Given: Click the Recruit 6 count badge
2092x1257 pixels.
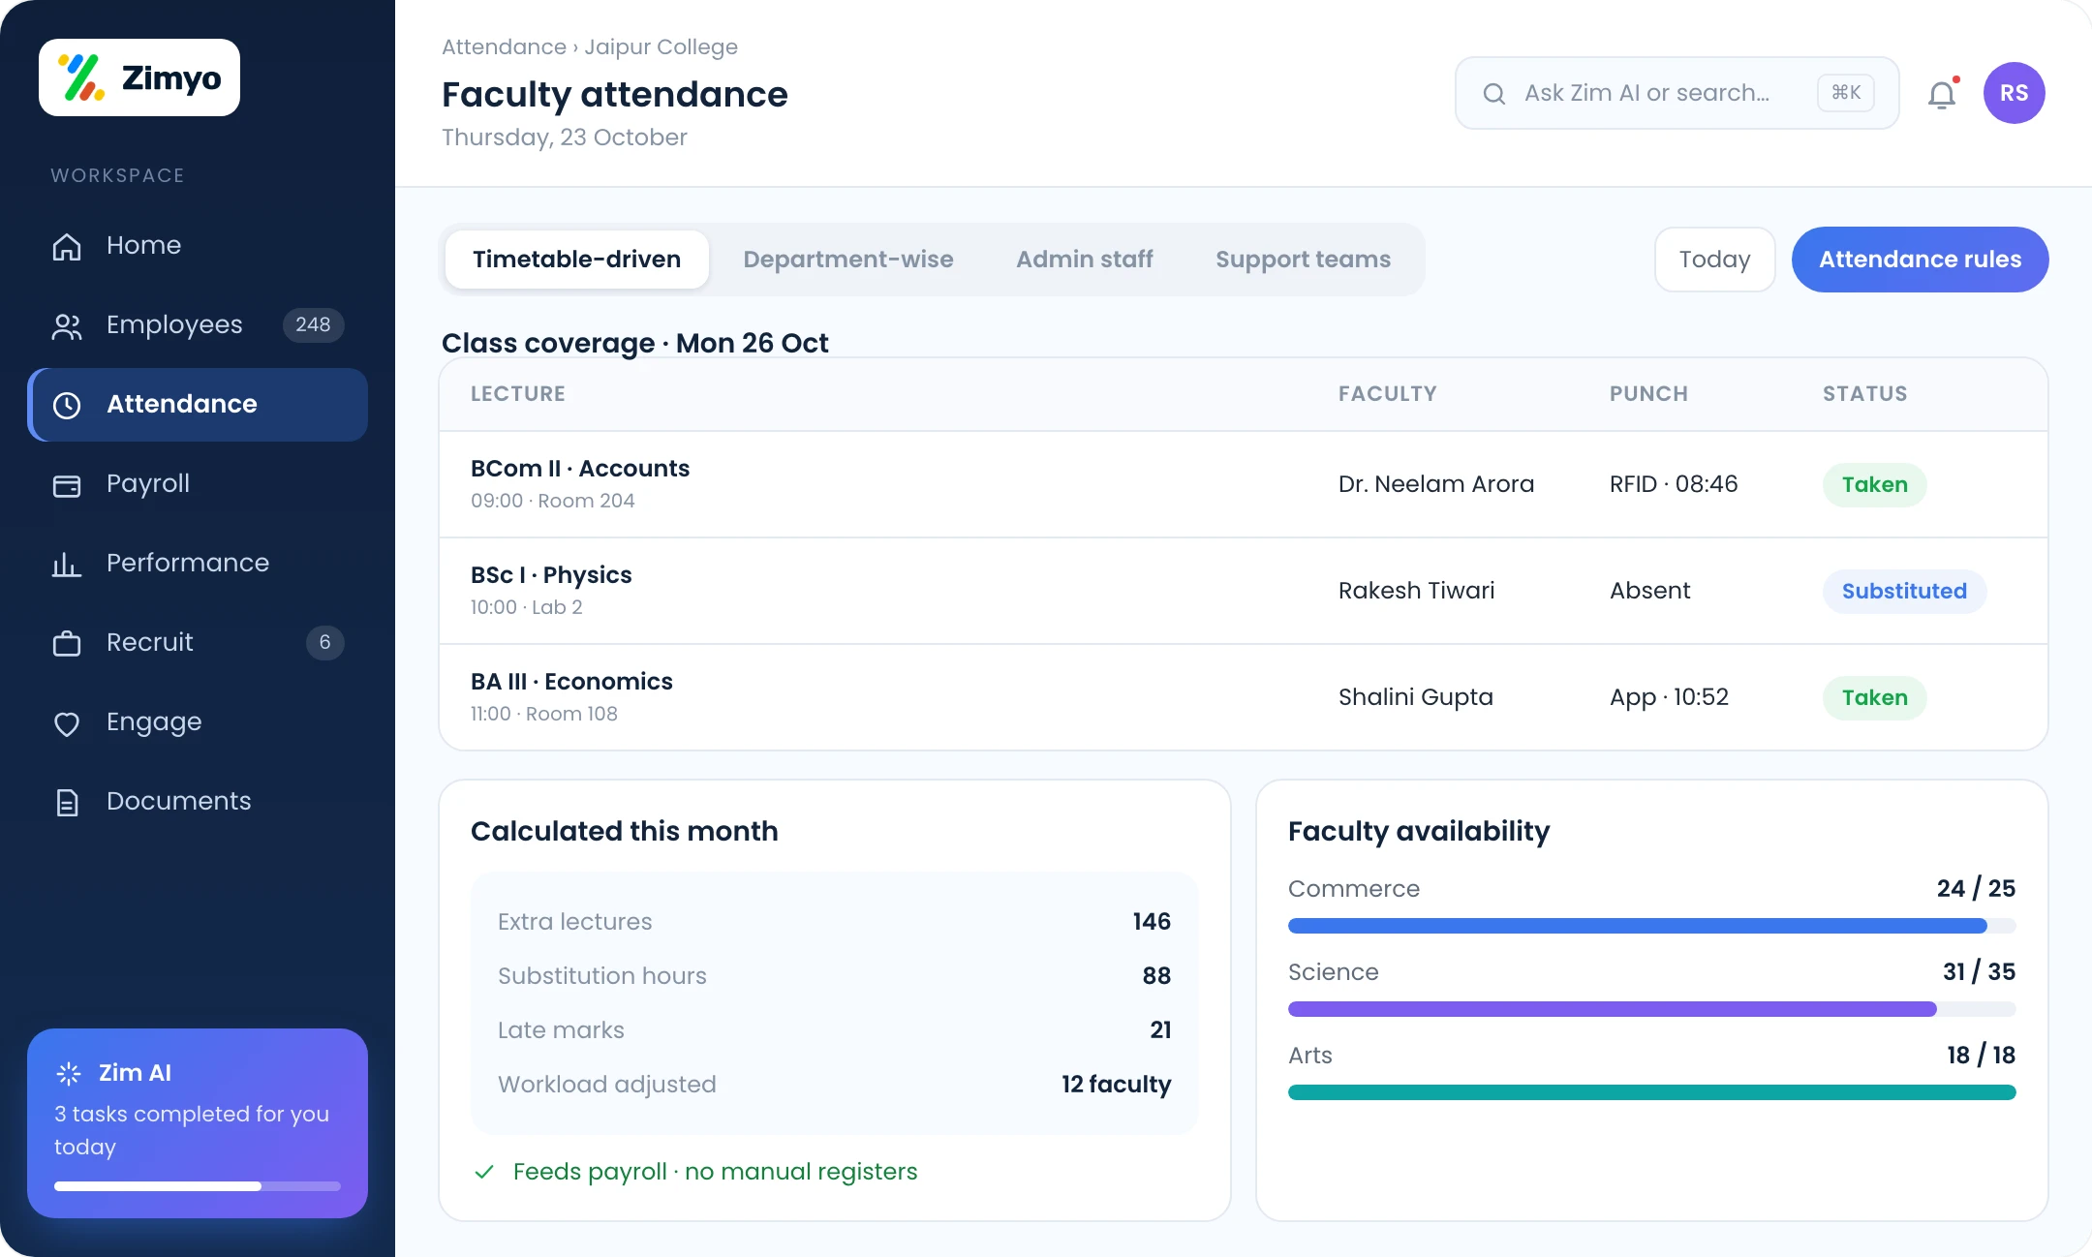Looking at the screenshot, I should point(324,642).
